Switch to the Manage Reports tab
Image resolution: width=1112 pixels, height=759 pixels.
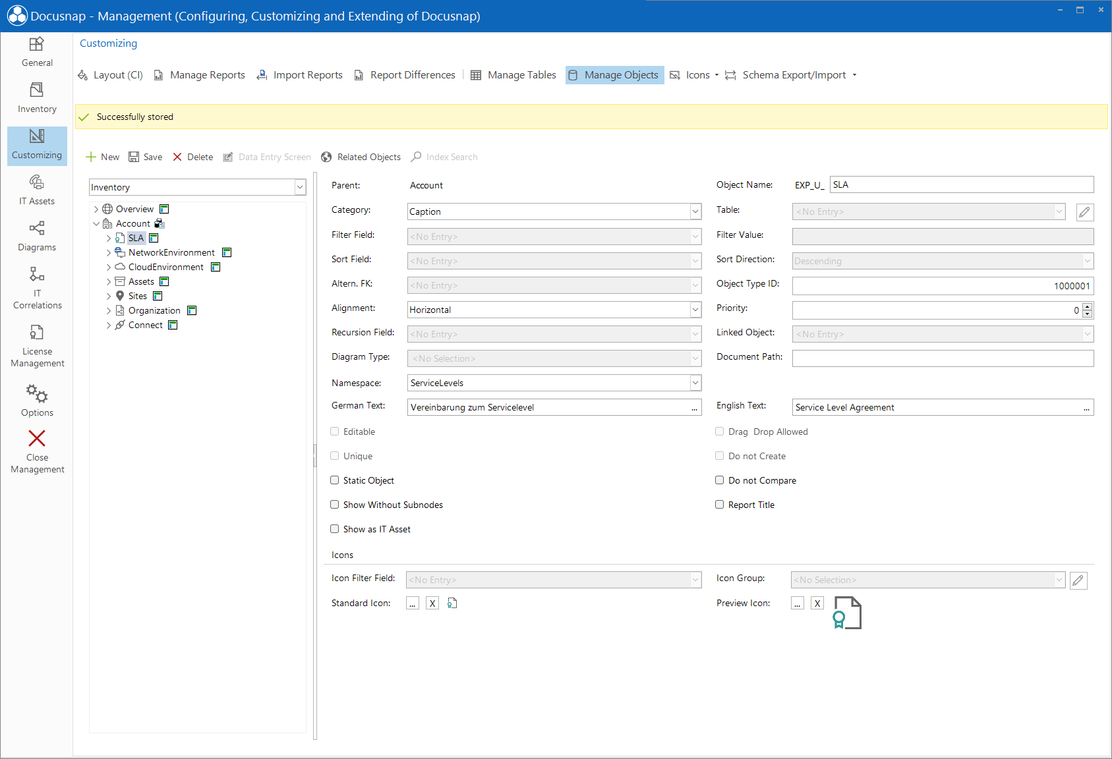click(200, 75)
